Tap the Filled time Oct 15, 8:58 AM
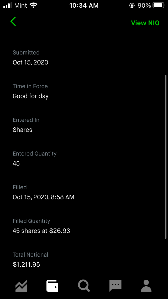 (x=44, y=197)
